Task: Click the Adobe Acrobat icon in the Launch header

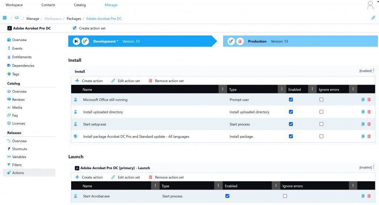Action: pos(77,168)
